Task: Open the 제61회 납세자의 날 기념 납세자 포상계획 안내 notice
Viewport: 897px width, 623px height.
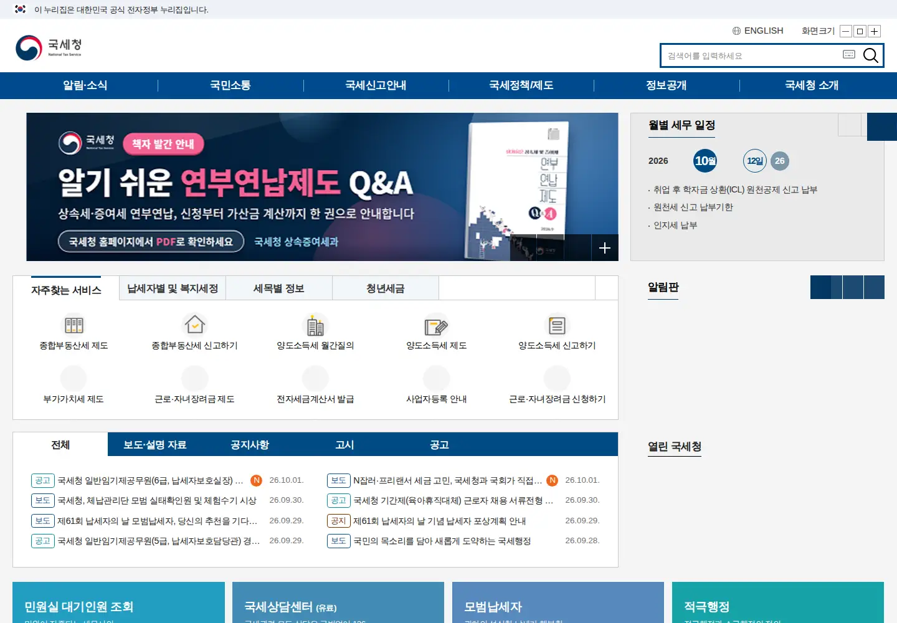Action: tap(439, 521)
